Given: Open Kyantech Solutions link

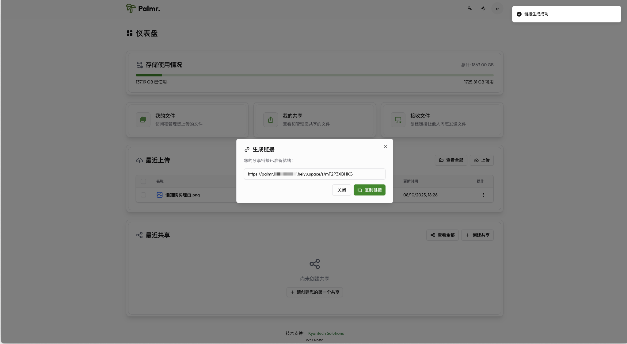Looking at the screenshot, I should tap(326, 333).
